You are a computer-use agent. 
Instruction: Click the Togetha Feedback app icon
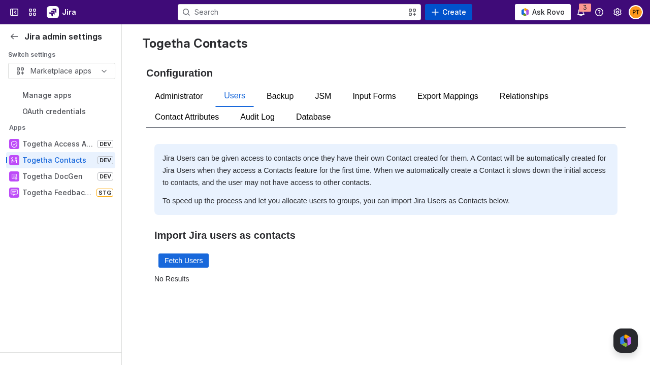click(x=14, y=193)
